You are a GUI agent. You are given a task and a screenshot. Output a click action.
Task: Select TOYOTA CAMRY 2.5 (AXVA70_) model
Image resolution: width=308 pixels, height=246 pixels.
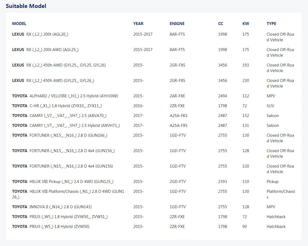(x=59, y=116)
